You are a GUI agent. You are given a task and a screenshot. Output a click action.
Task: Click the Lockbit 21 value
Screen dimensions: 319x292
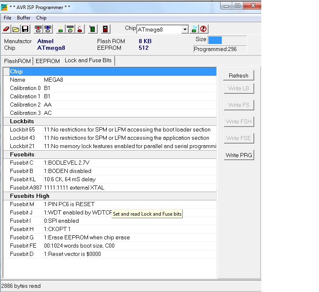(x=130, y=146)
